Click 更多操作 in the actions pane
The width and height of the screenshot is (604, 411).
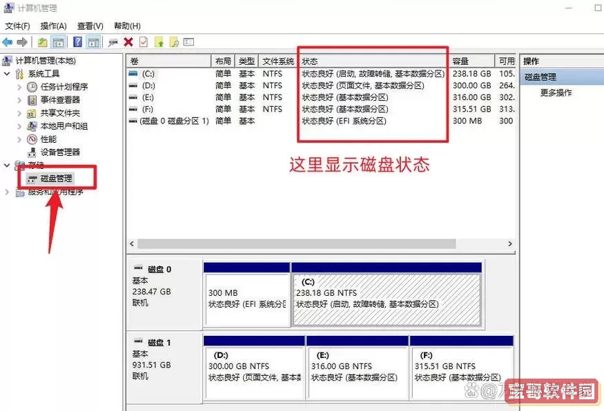[x=556, y=92]
